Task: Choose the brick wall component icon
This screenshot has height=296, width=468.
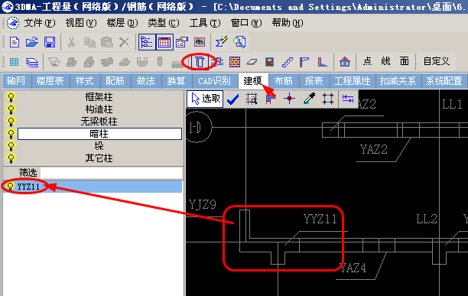Action: click(x=235, y=62)
